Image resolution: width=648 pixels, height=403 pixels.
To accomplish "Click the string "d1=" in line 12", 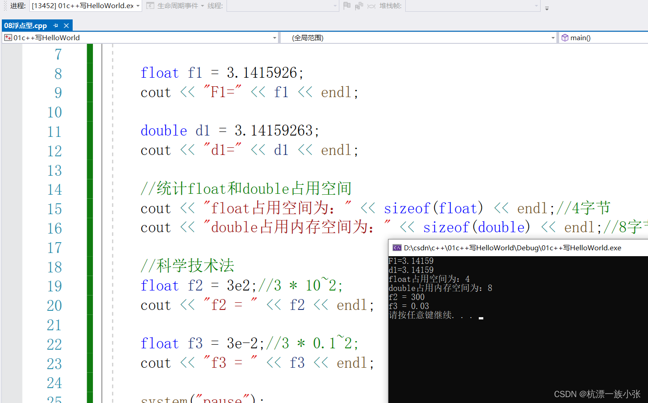I will [222, 150].
